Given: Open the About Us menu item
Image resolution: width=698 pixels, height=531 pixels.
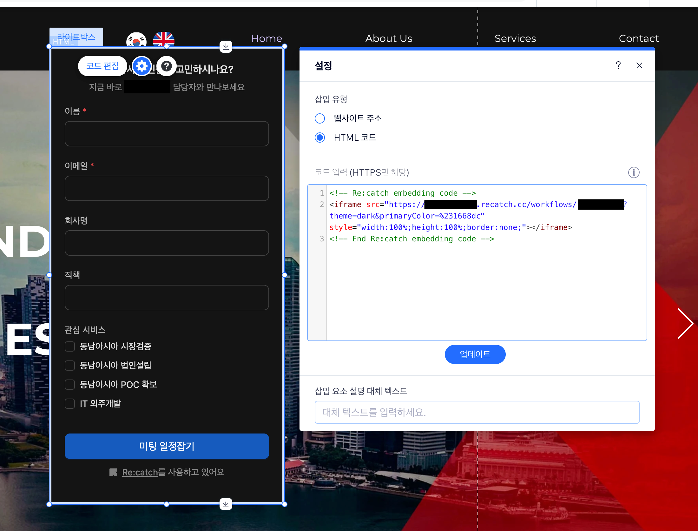Looking at the screenshot, I should 389,38.
